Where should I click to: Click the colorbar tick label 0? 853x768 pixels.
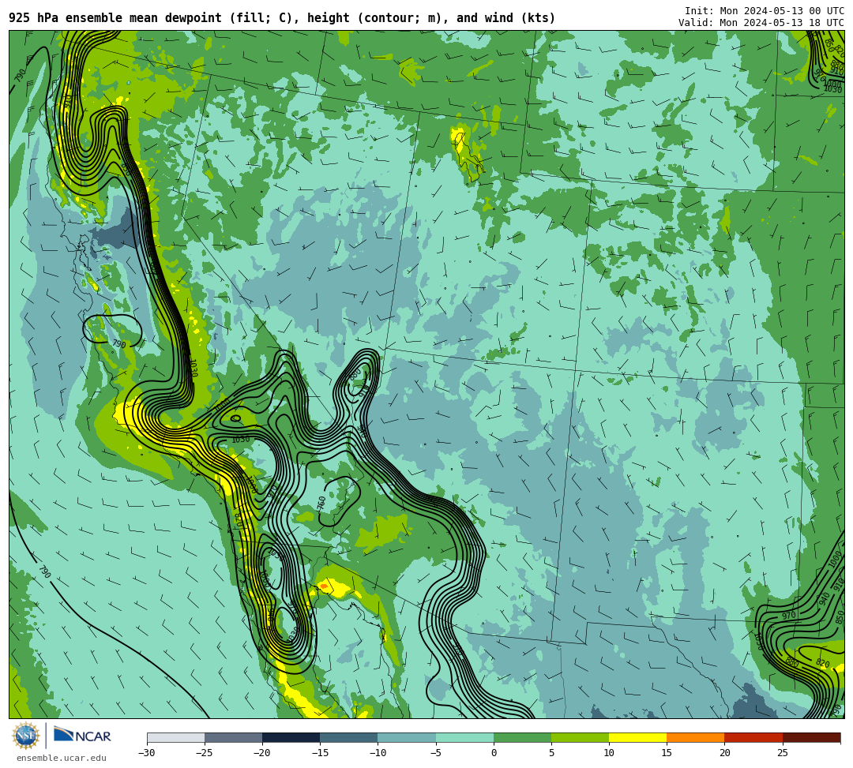(x=494, y=753)
